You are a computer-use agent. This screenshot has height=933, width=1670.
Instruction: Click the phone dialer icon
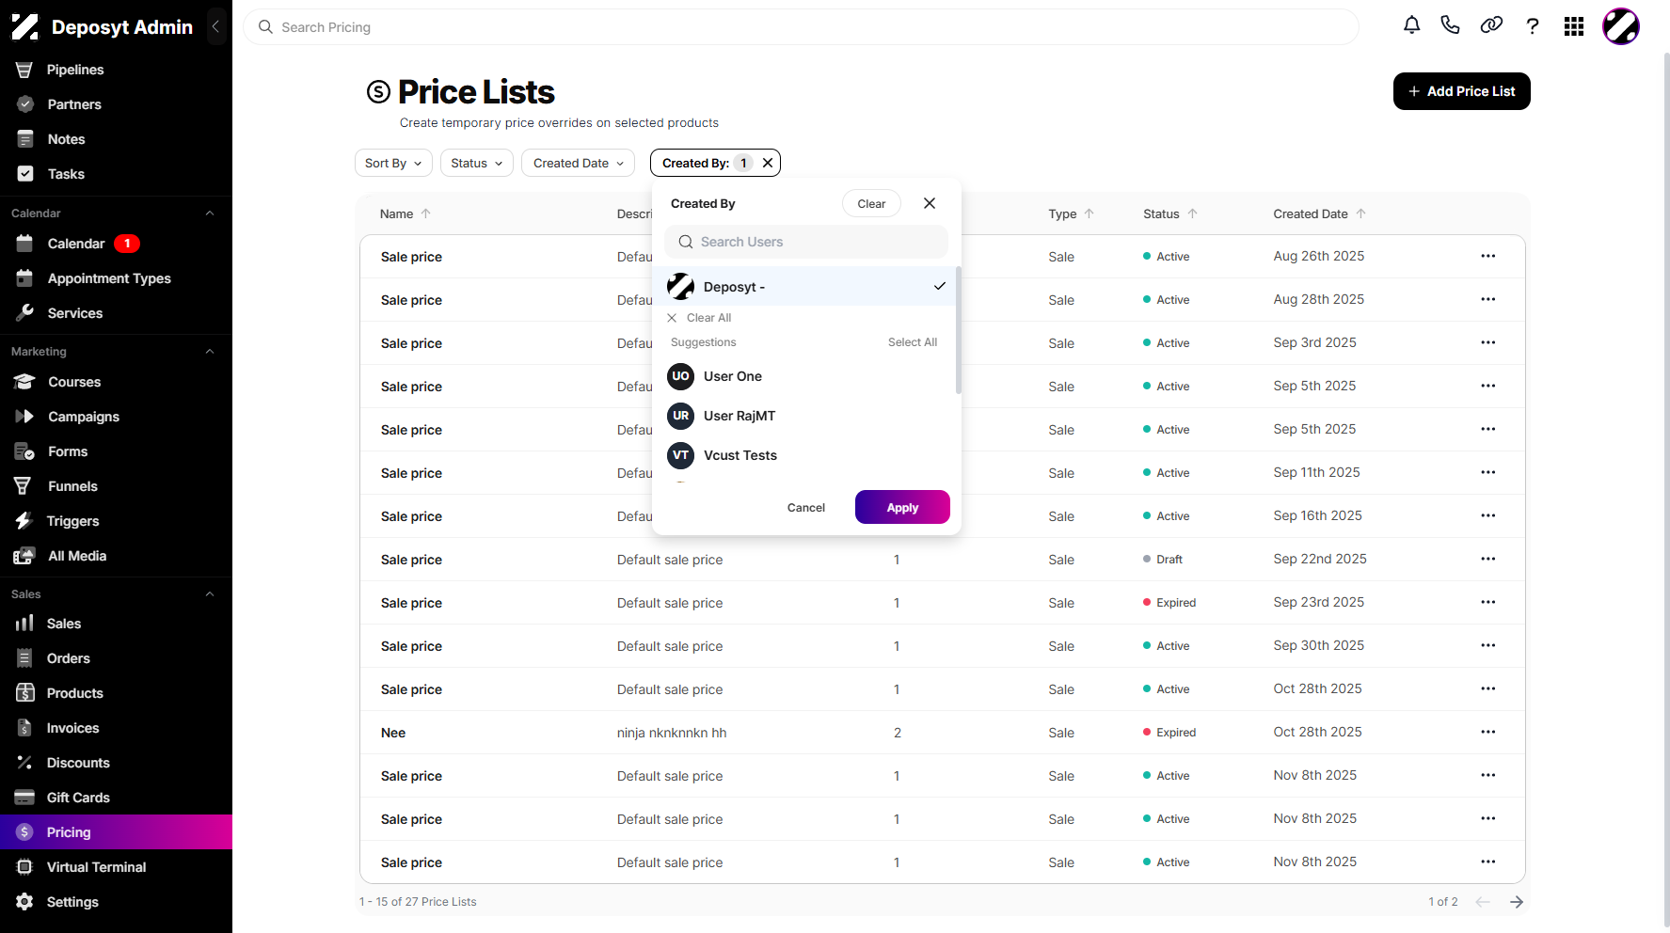[1451, 25]
